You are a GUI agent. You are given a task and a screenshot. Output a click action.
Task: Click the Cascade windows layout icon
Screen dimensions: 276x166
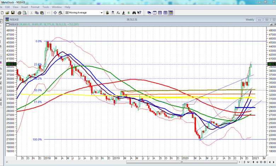point(149,13)
